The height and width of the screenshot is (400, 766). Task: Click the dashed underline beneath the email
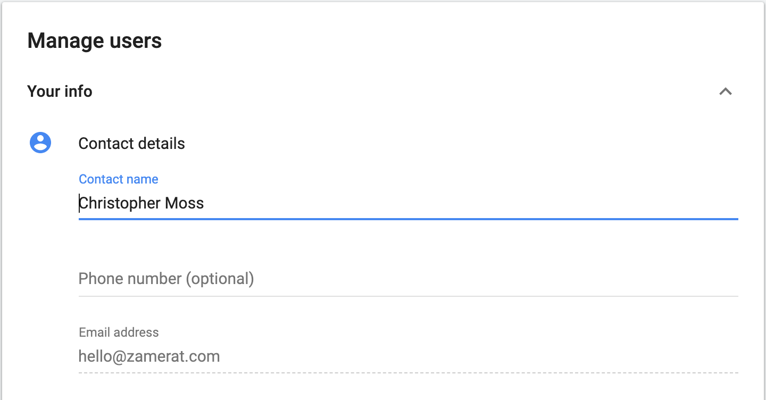(407, 372)
